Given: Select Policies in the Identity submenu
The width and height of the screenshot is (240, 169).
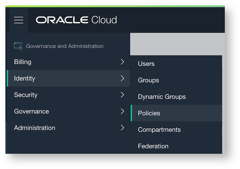Looking at the screenshot, I should 149,113.
